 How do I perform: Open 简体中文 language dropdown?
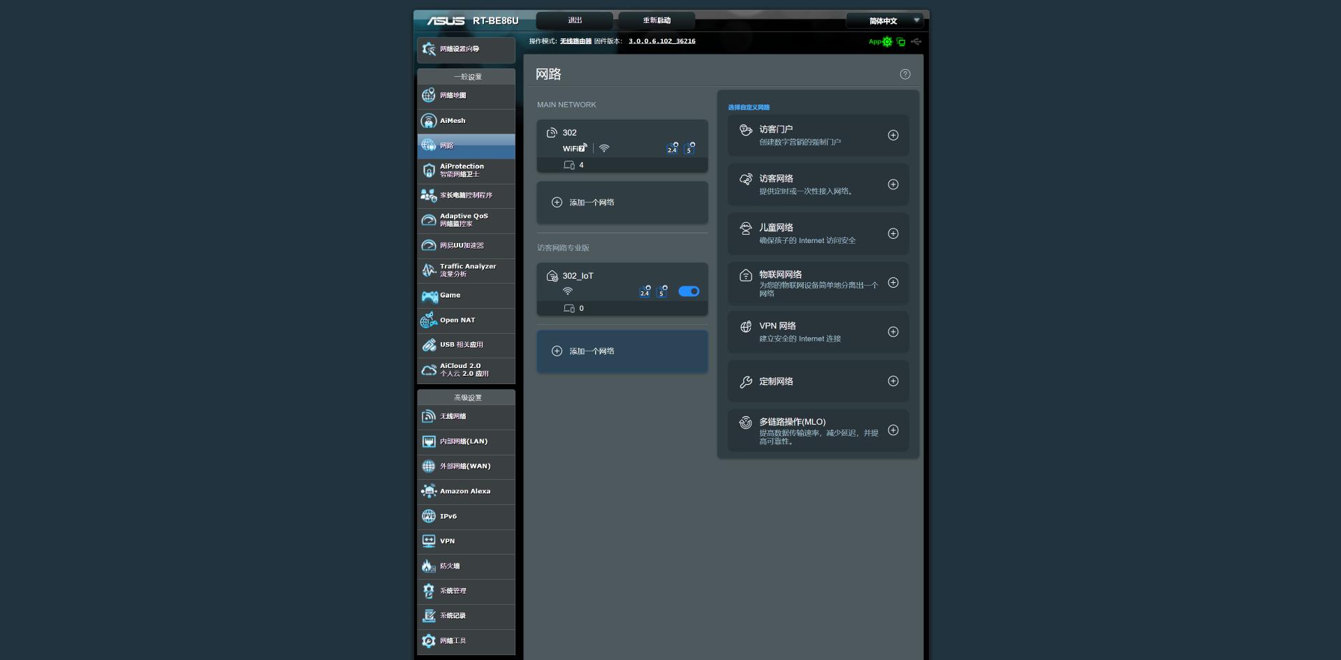click(884, 21)
